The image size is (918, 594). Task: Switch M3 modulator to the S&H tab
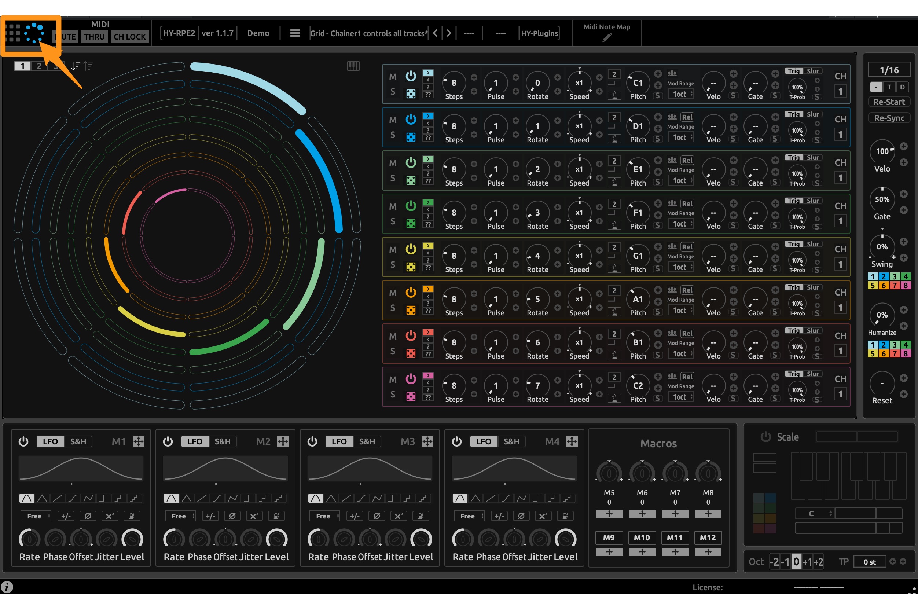[x=367, y=441]
